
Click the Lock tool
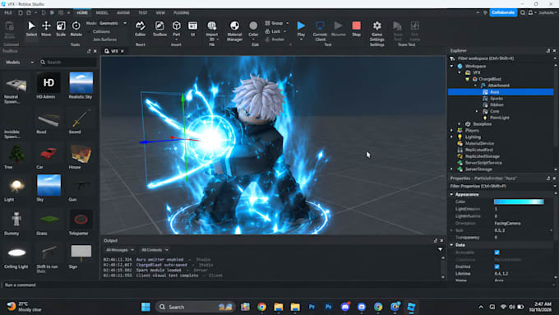click(x=273, y=31)
